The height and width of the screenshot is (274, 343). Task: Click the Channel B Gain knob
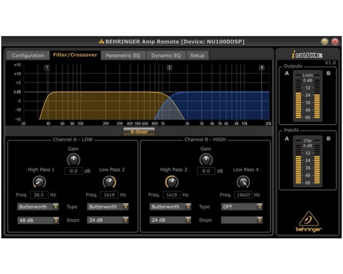coord(206,159)
